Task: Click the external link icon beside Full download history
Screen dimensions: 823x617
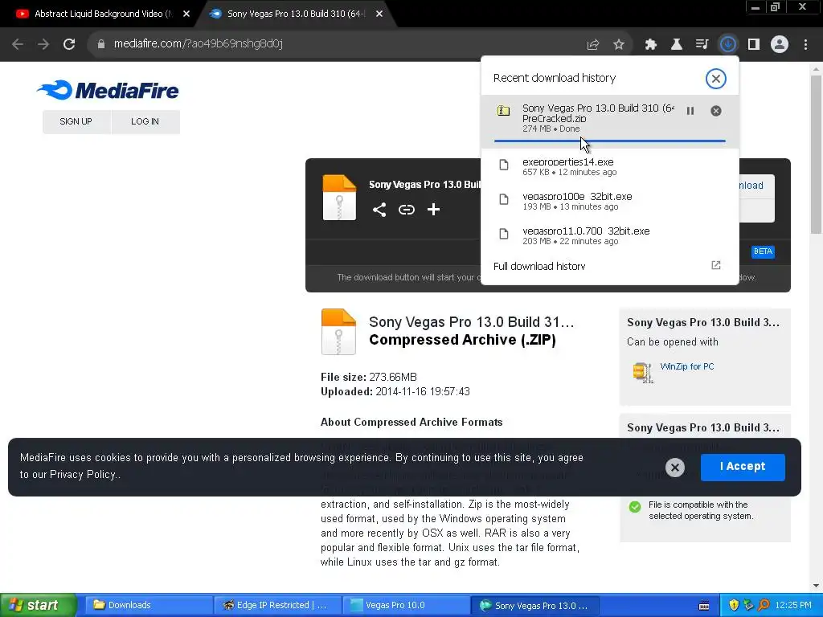Action: tap(716, 265)
